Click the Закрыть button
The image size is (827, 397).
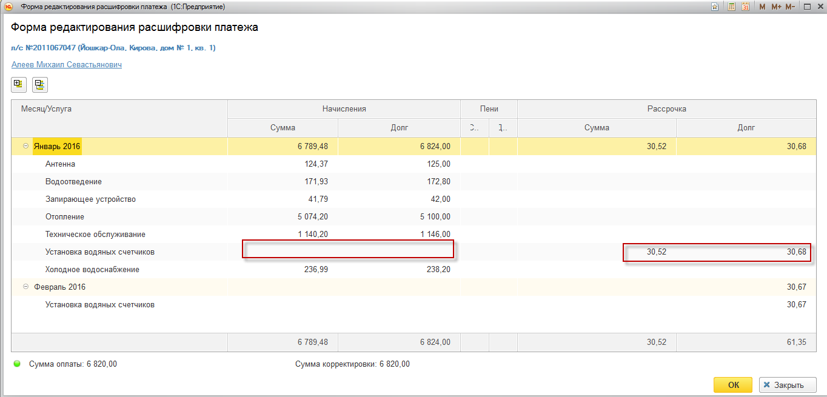point(788,385)
